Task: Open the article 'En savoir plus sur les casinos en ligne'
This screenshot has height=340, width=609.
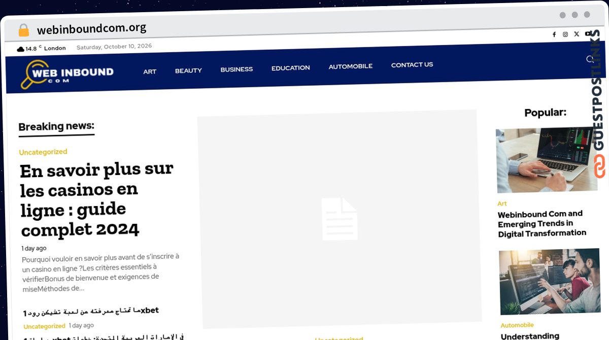Action: coord(97,199)
